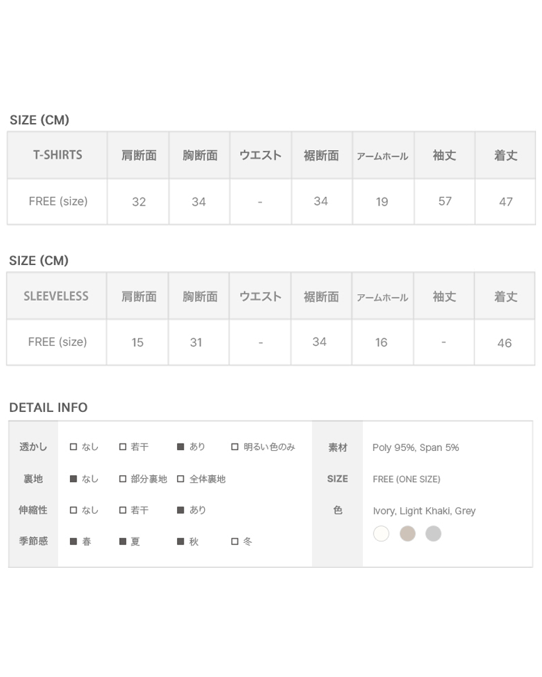Check the '部分裏地' checkbox
The image size is (542, 677).
(x=123, y=479)
